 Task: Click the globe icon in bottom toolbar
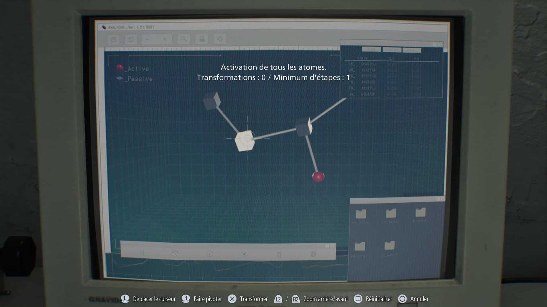pyautogui.click(x=313, y=254)
